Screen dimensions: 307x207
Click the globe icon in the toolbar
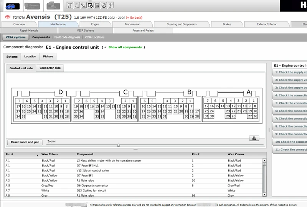(104, 5)
